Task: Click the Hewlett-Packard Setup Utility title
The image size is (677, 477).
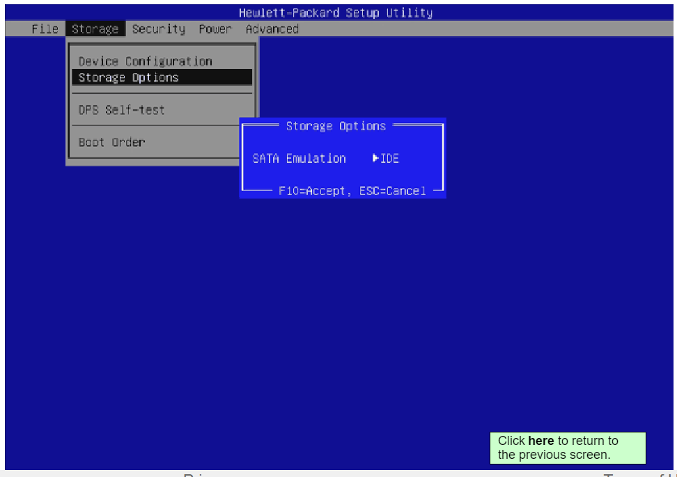Action: (336, 13)
